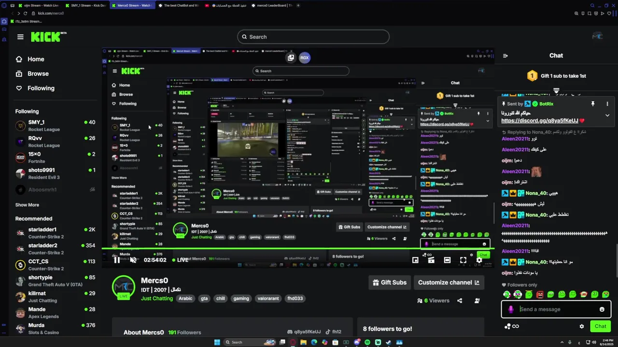The image size is (618, 347).
Task: Select the valorarant tag
Action: pyautogui.click(x=268, y=298)
